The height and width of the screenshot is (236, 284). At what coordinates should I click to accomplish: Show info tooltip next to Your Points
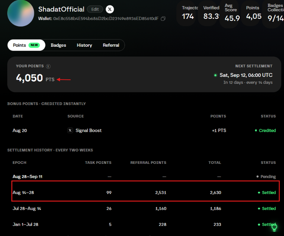(48, 66)
